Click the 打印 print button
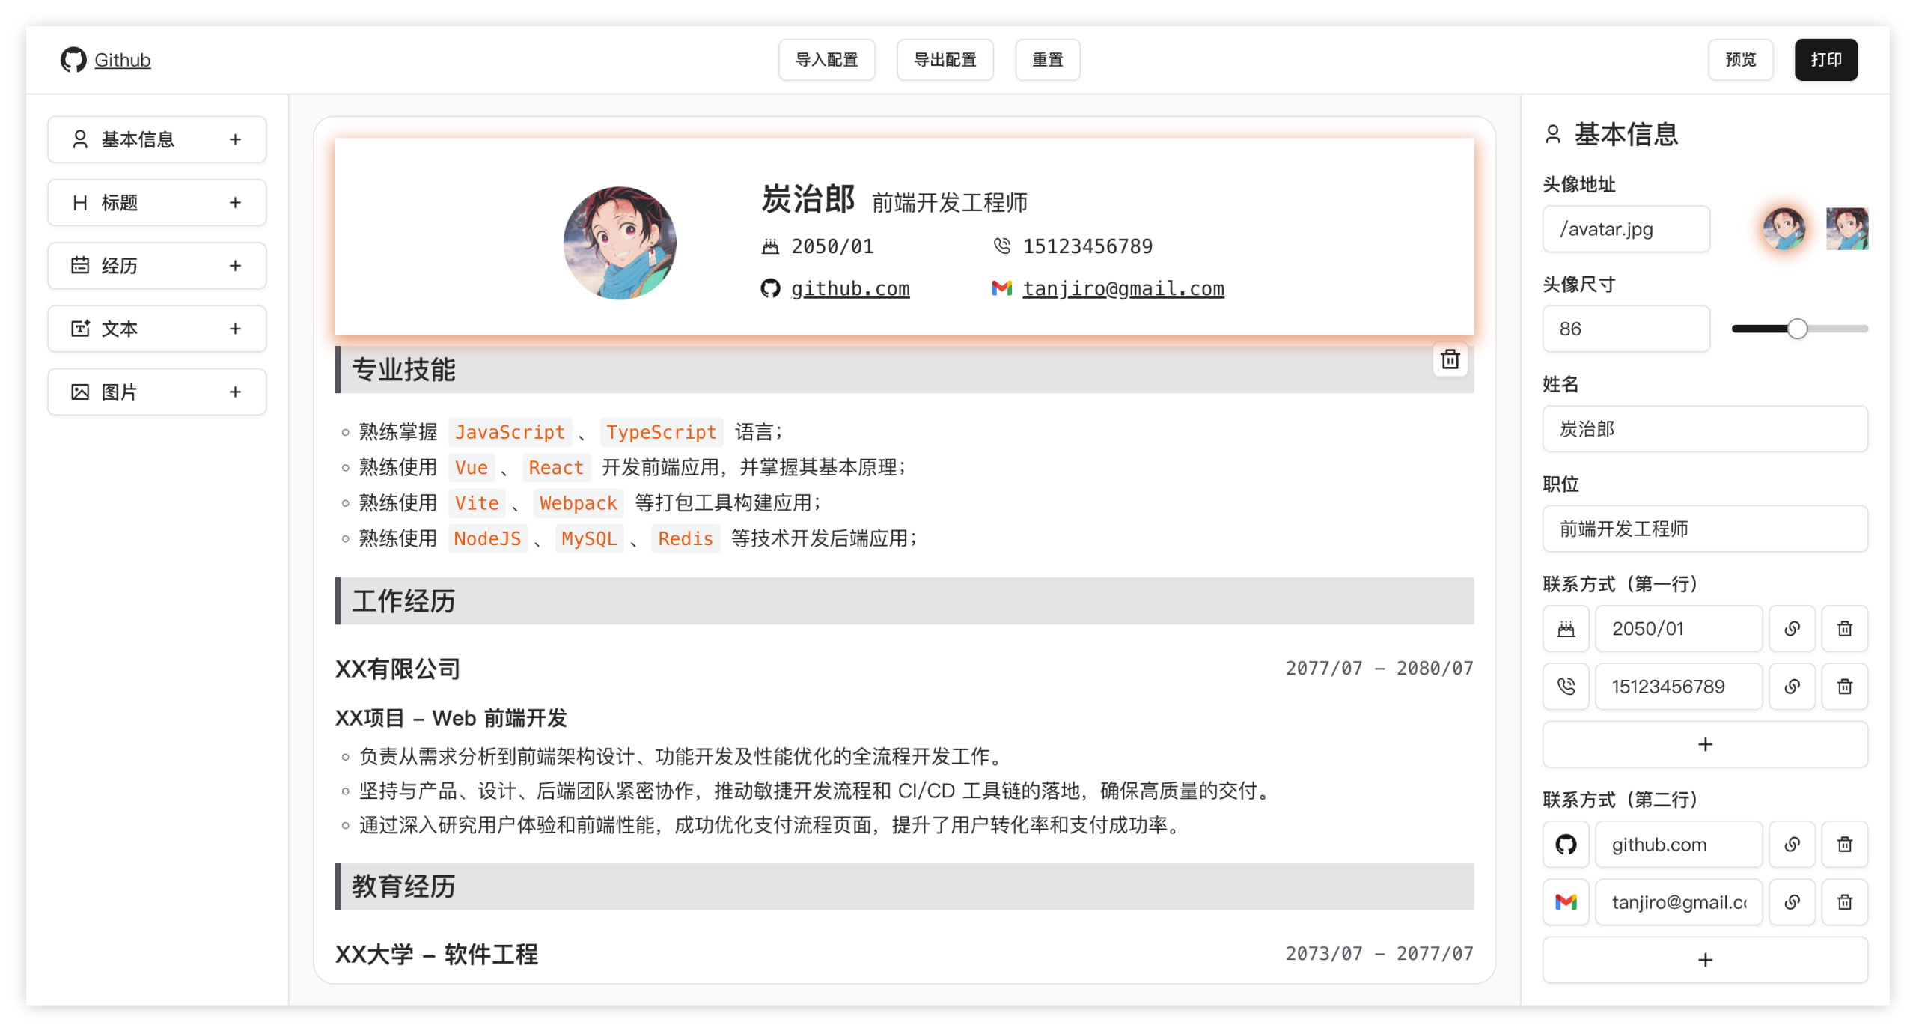The width and height of the screenshot is (1916, 1031). coord(1825,60)
